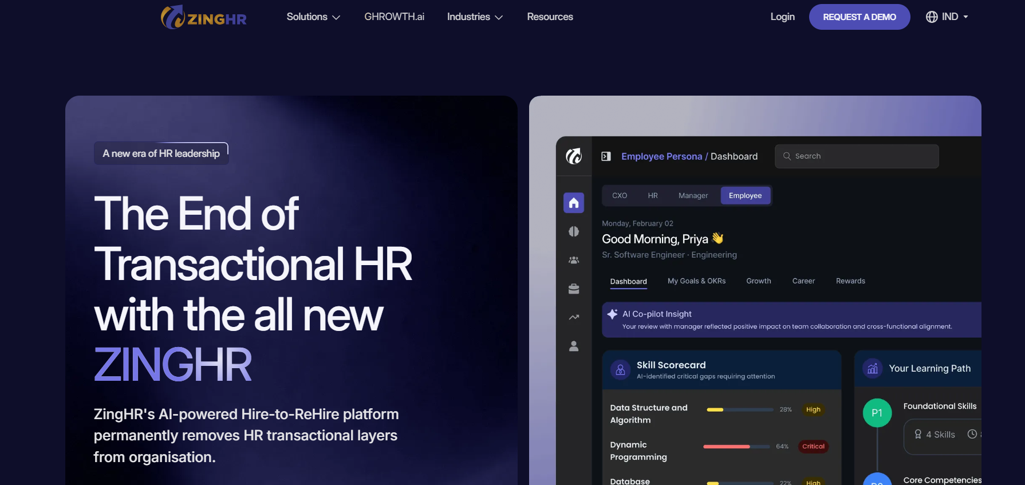Expand the Solutions menu
Screen dimensions: 1025x485
coord(313,17)
